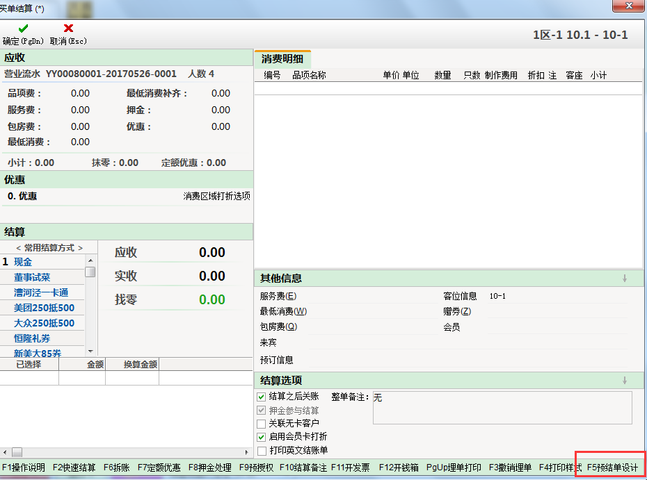The height and width of the screenshot is (480, 647).
Task: Click the 品项名称 column header
Action: 309,75
